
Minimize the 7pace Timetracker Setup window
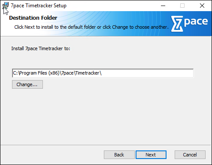163,6
